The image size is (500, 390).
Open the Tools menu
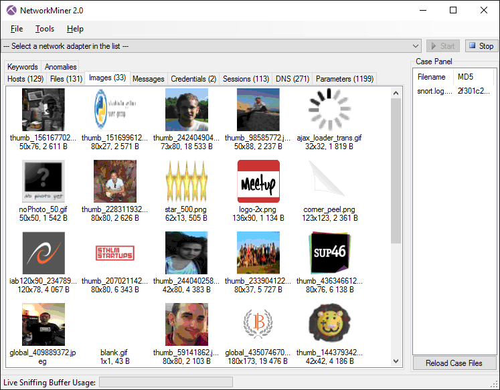(45, 29)
